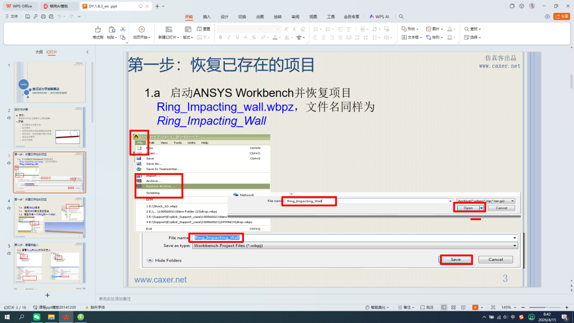The height and width of the screenshot is (323, 574).
Task: Click the Reset (重置) slide button
Action: [x=204, y=29]
